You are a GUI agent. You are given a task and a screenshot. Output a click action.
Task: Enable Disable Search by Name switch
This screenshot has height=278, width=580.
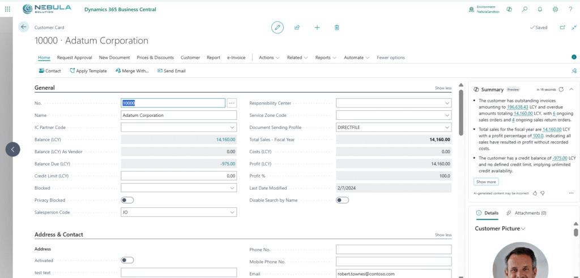point(342,200)
